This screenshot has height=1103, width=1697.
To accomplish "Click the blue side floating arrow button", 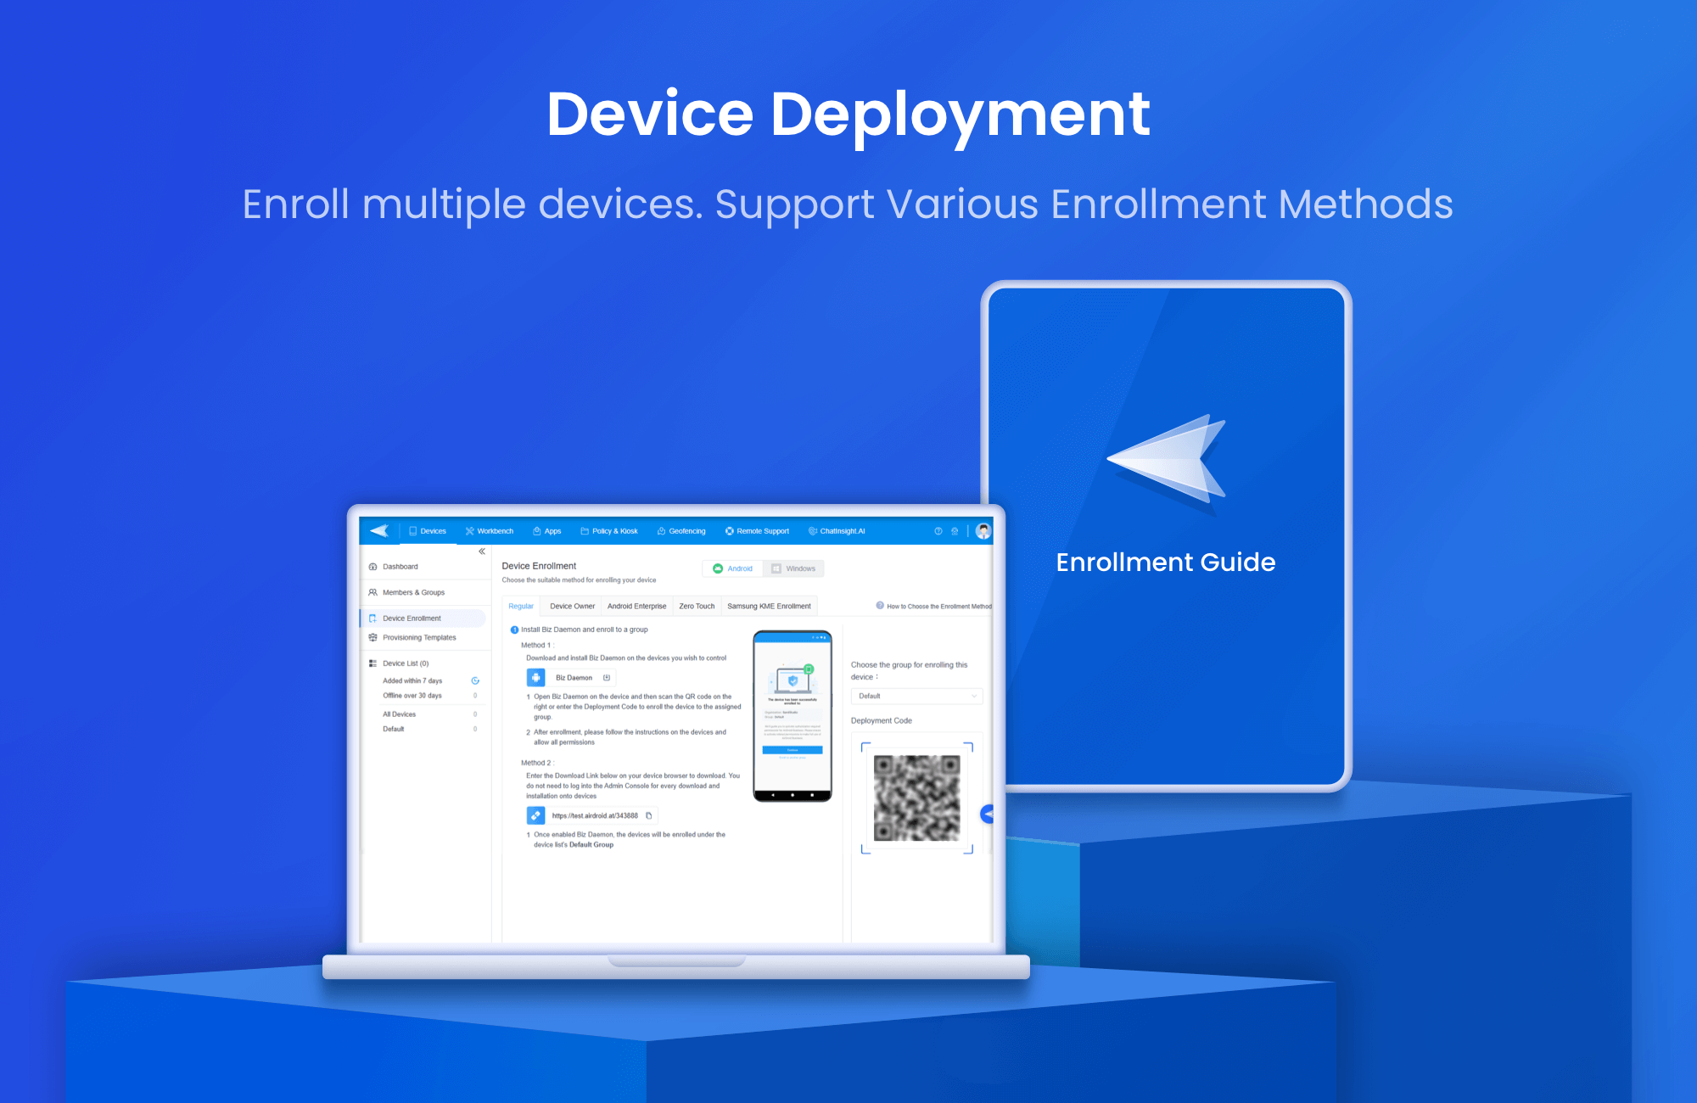I will click(x=988, y=815).
